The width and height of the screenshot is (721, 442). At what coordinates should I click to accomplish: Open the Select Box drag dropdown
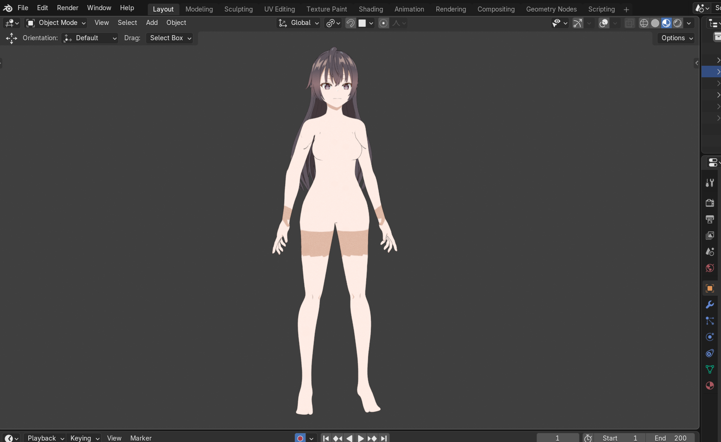coord(170,38)
